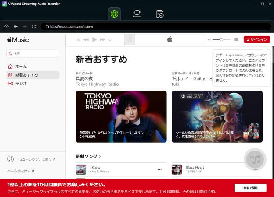Click the add music floating button
This screenshot has width=274, height=197.
[x=255, y=159]
